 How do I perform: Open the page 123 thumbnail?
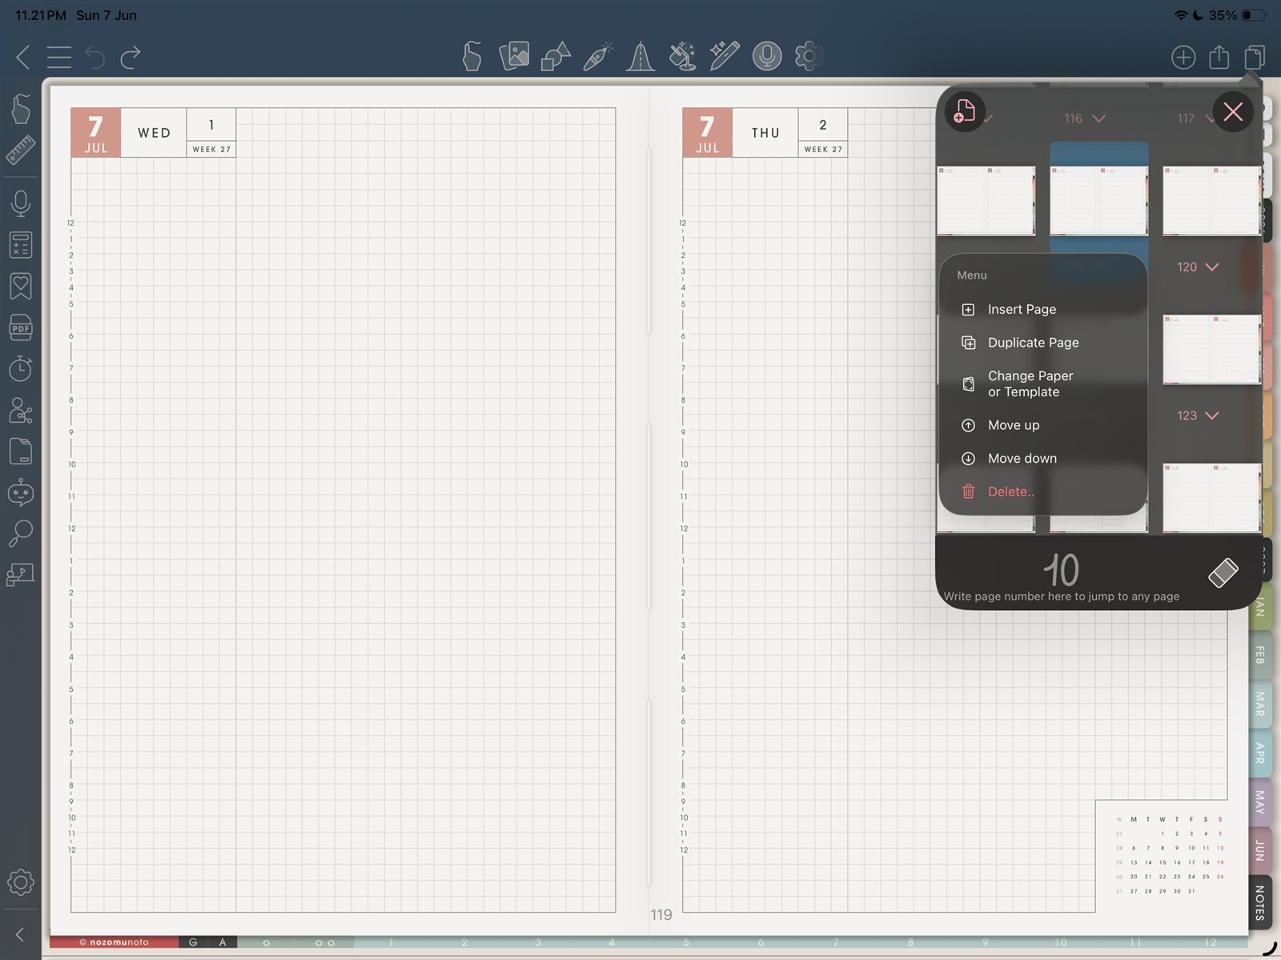pos(1211,497)
